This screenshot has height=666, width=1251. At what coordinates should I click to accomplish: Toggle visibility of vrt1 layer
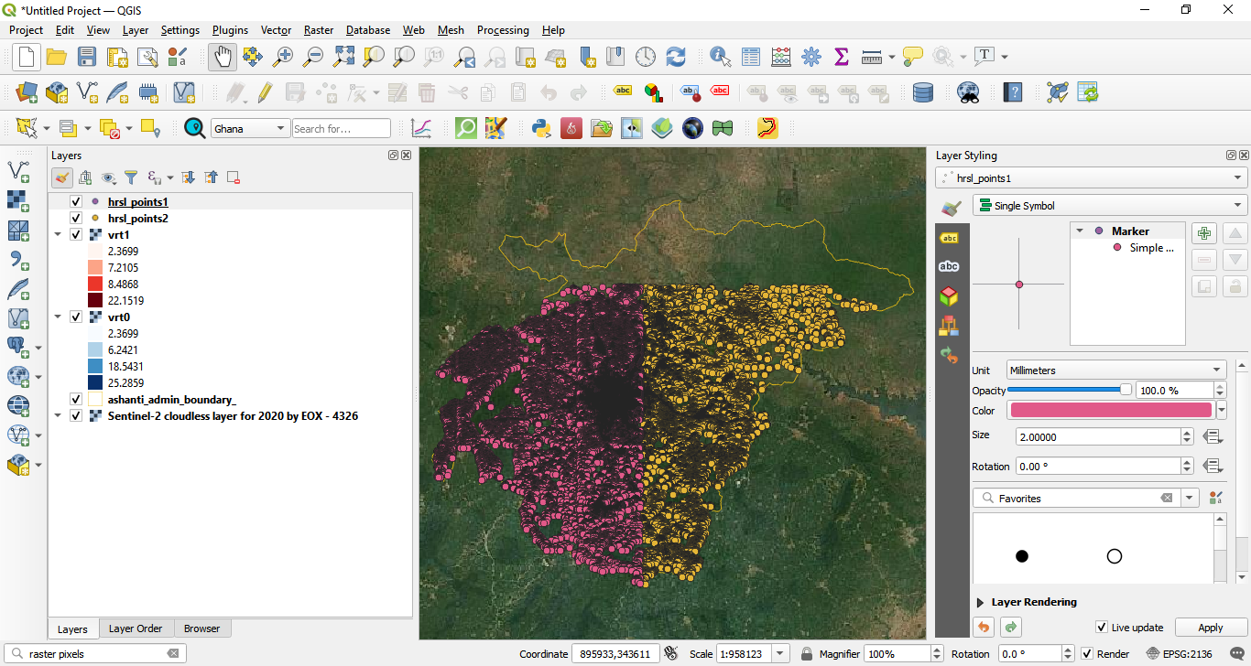77,235
